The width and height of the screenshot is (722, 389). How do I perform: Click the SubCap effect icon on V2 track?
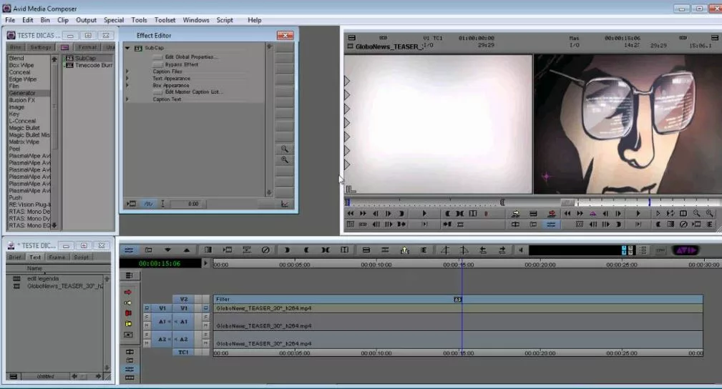457,299
